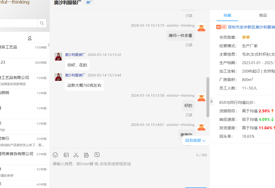The width and height of the screenshot is (275, 188).
Task: Switch to the contacts person icon tab
Action: [x=30, y=38]
